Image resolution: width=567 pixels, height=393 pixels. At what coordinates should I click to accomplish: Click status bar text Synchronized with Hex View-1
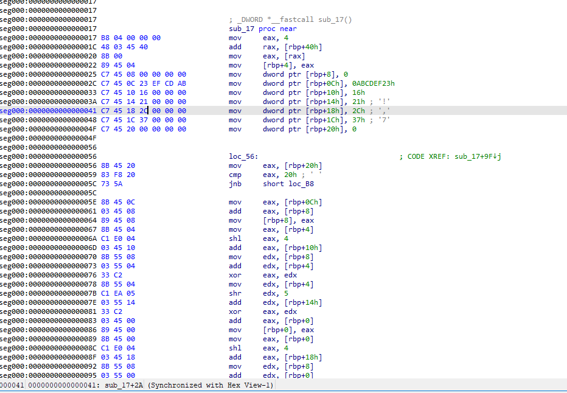point(210,386)
